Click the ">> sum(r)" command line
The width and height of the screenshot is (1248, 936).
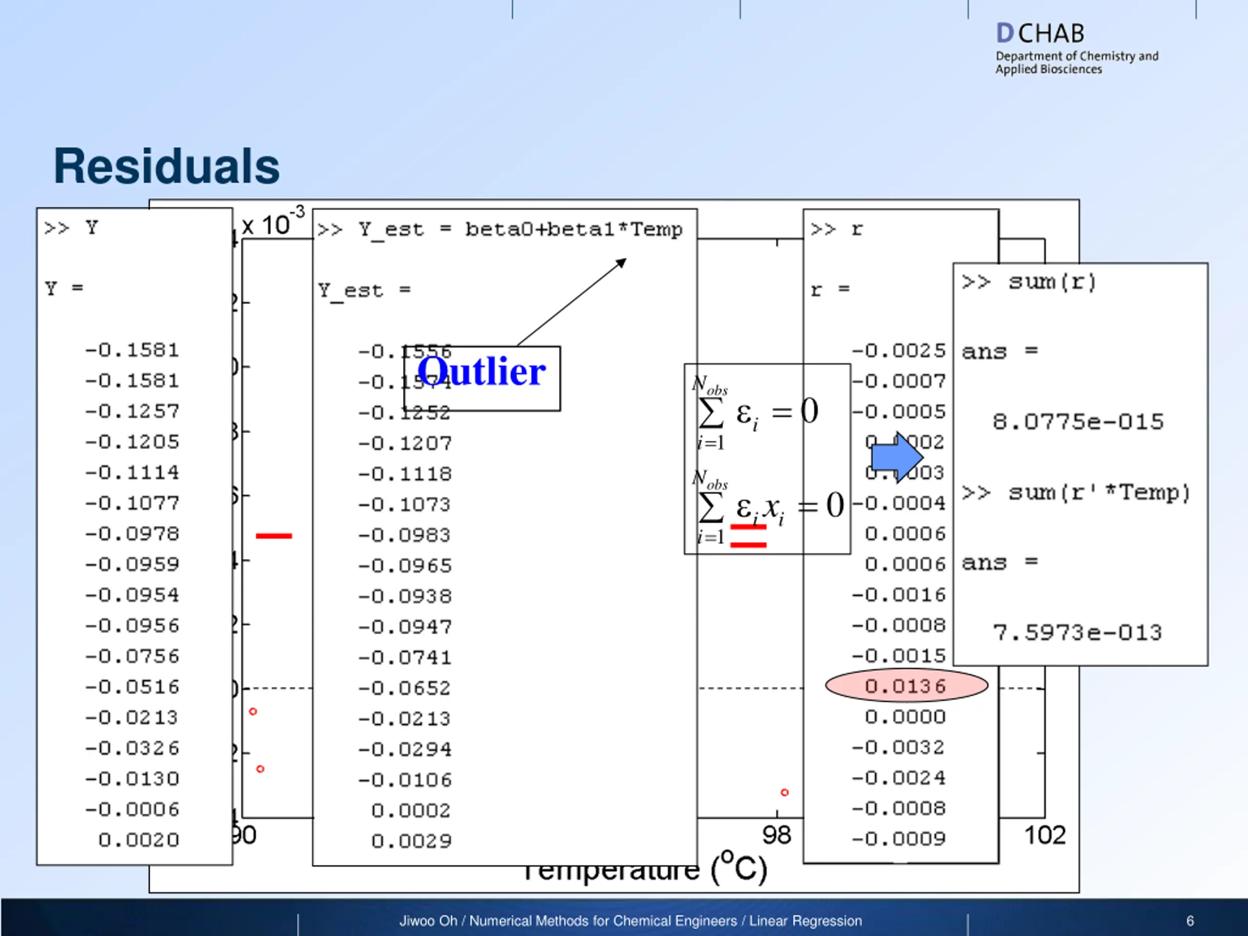1029,282
